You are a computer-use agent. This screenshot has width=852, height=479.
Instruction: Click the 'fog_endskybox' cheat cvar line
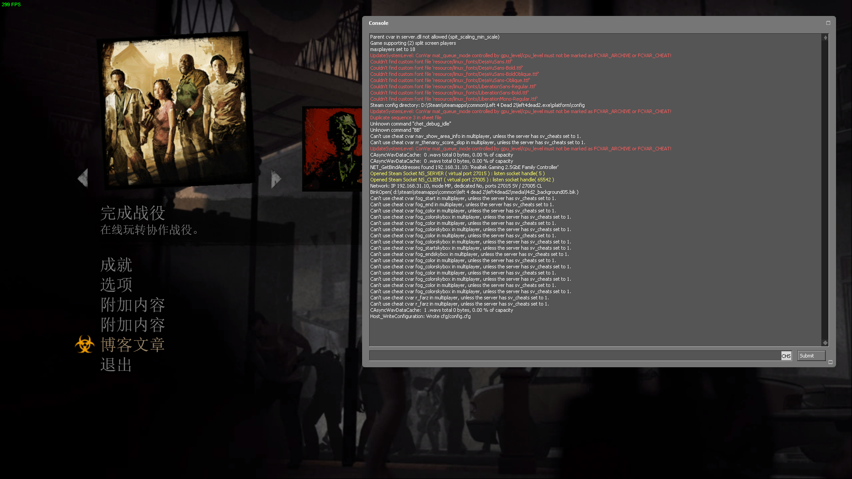469,254
